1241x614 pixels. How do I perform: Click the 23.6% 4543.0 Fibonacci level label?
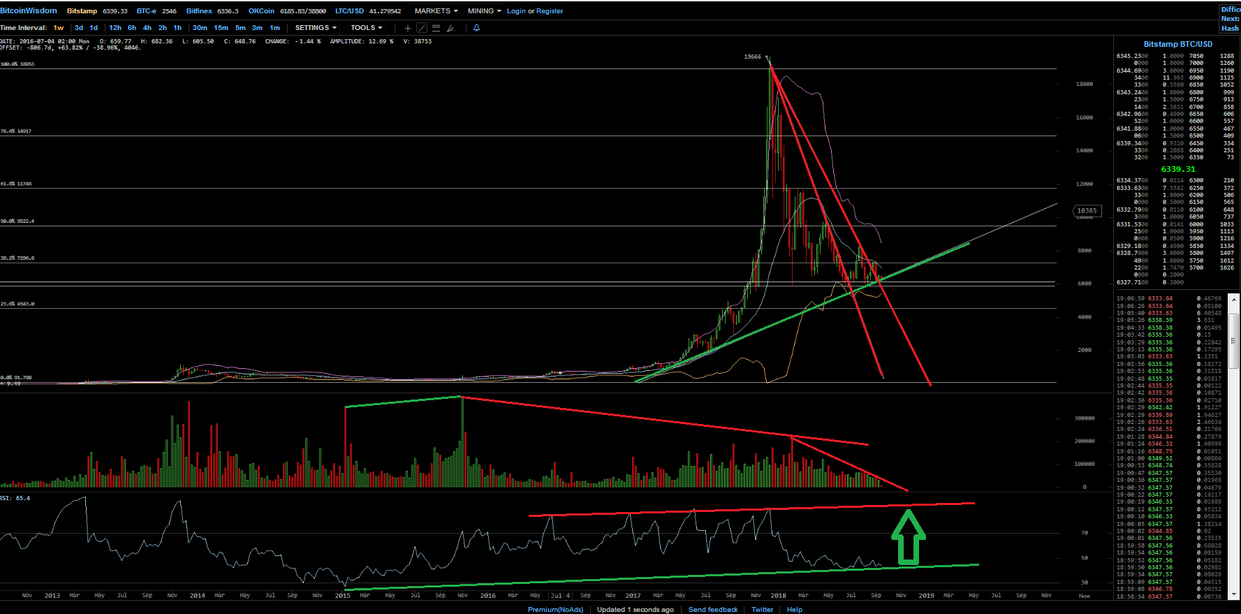point(17,304)
